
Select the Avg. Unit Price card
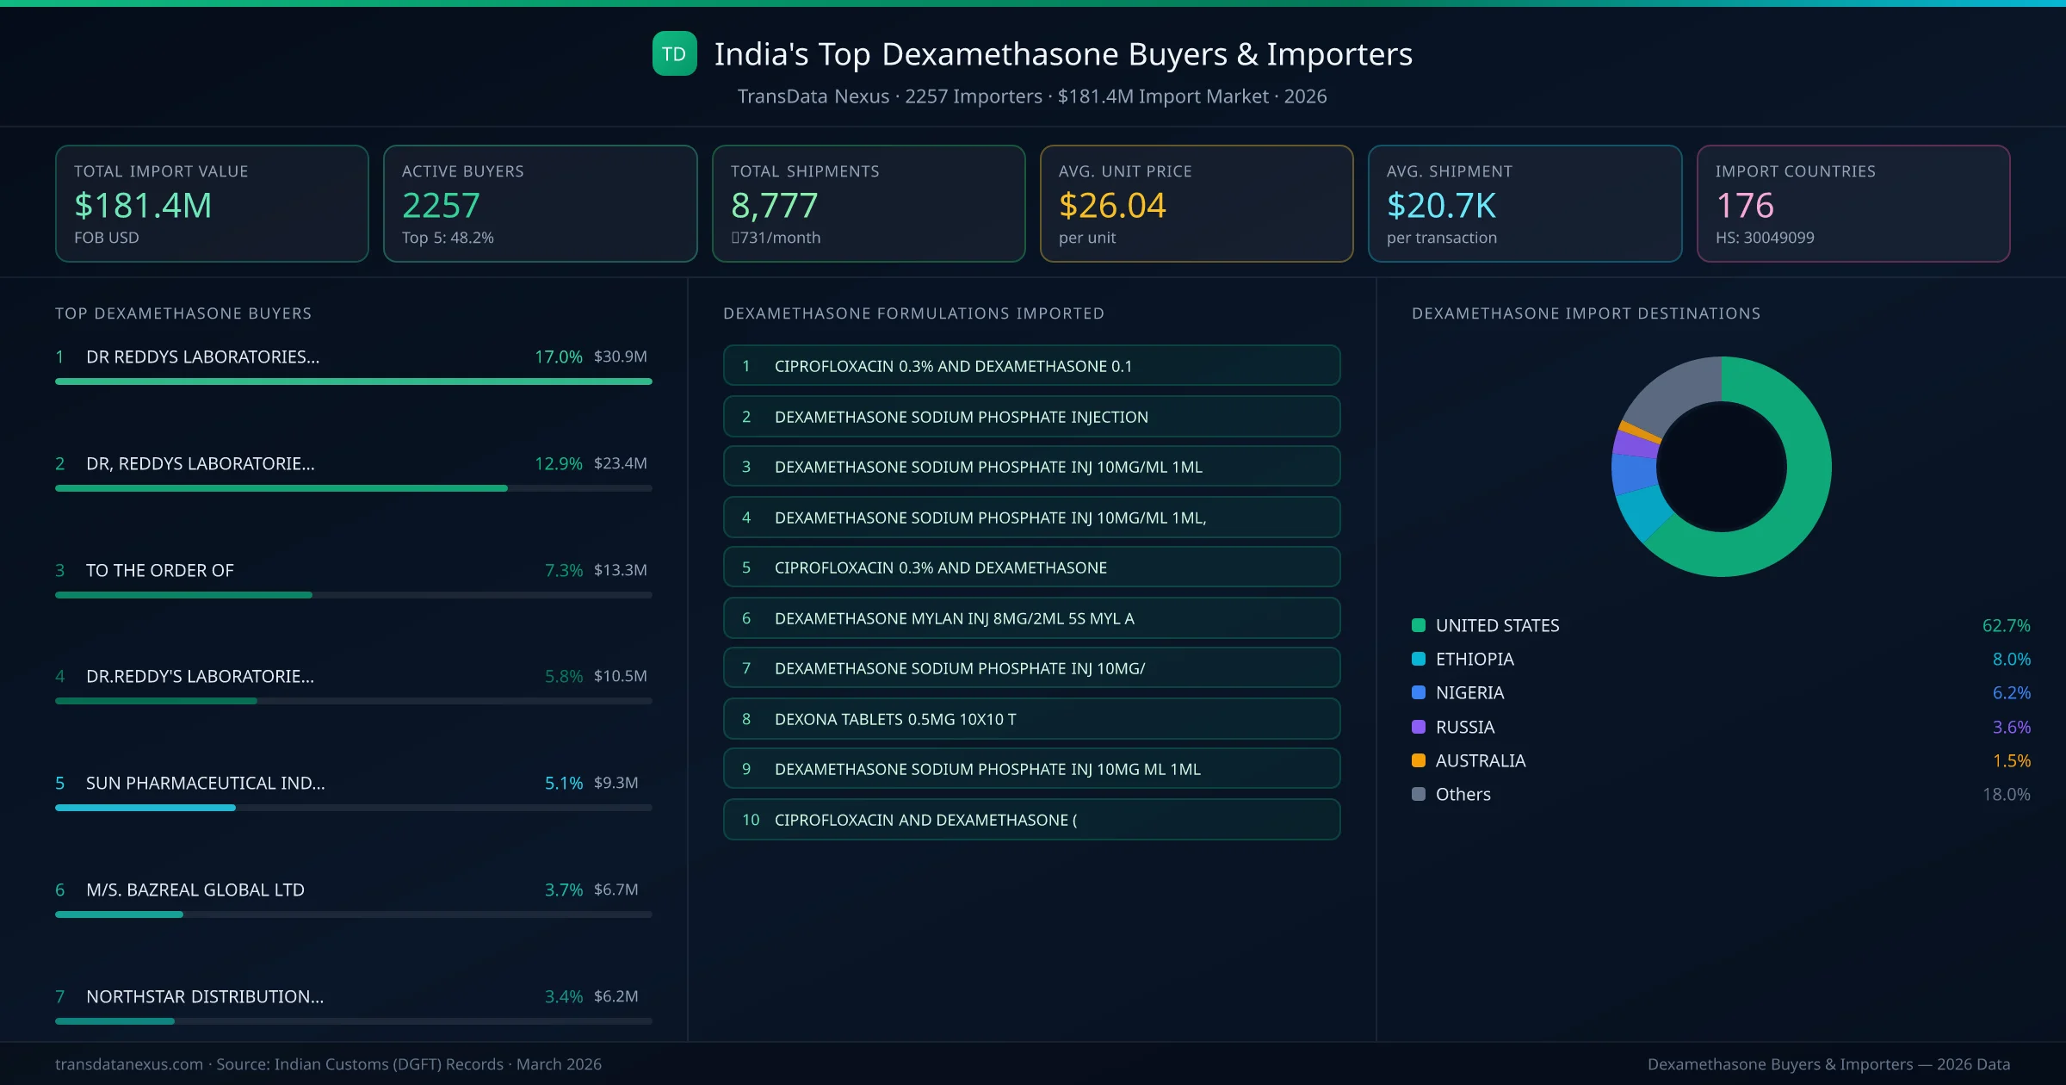click(1197, 203)
